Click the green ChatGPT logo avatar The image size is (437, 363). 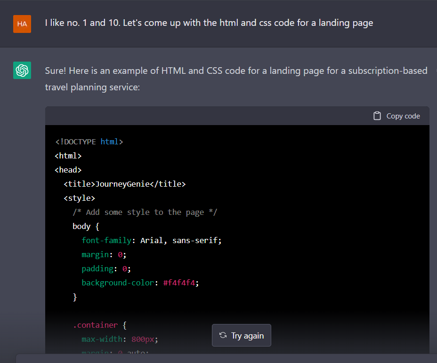(x=22, y=70)
